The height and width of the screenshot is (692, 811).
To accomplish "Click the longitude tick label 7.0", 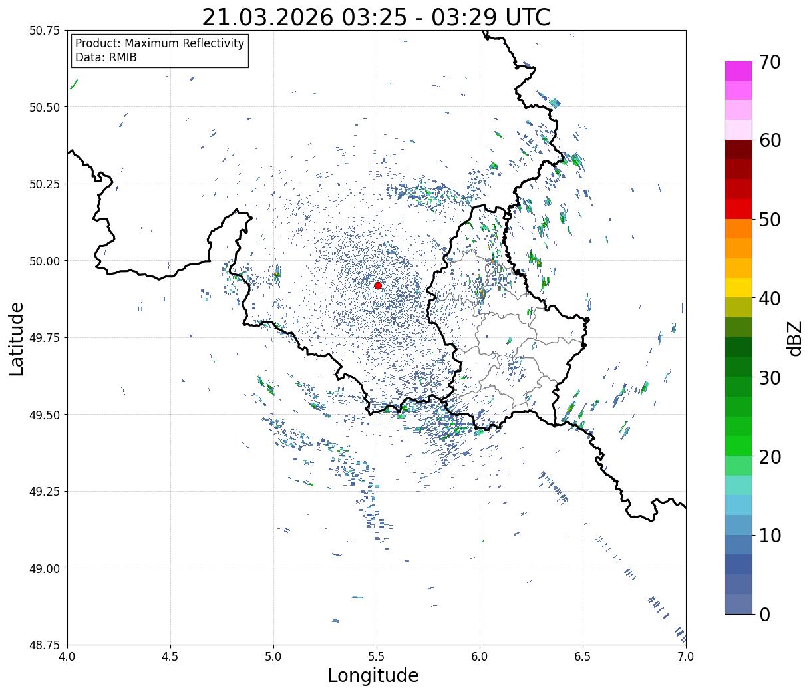I will (686, 656).
